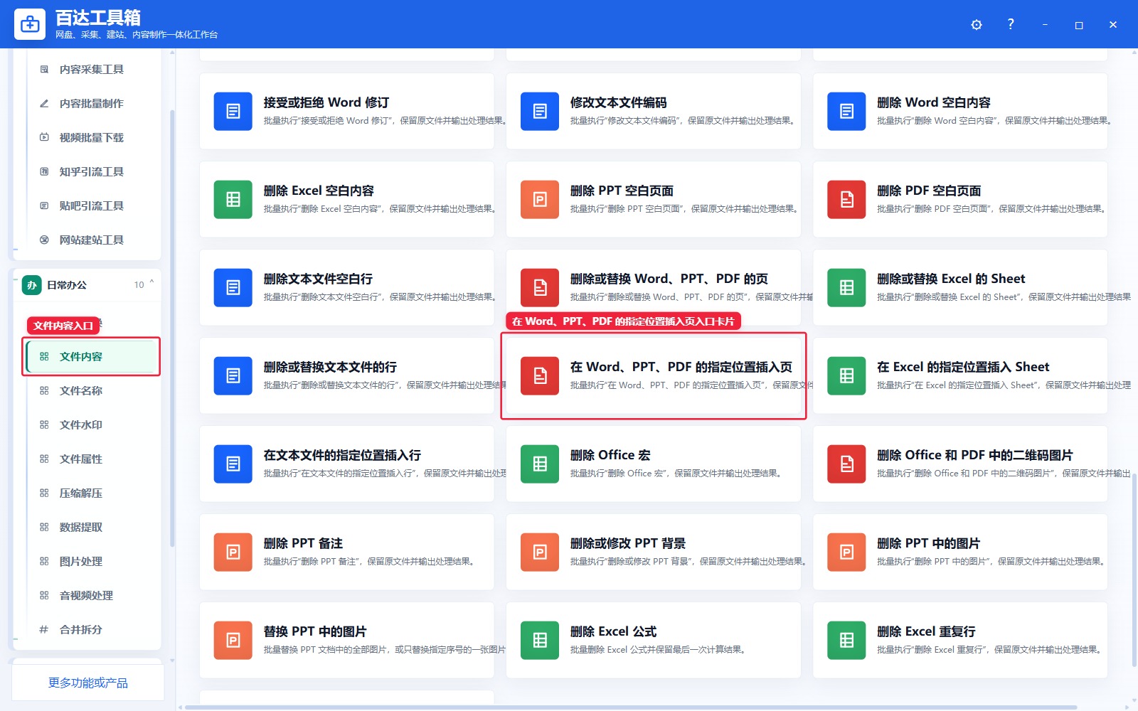
Task: Click the 内容采集工具 sidebar icon
Action: pos(44,69)
